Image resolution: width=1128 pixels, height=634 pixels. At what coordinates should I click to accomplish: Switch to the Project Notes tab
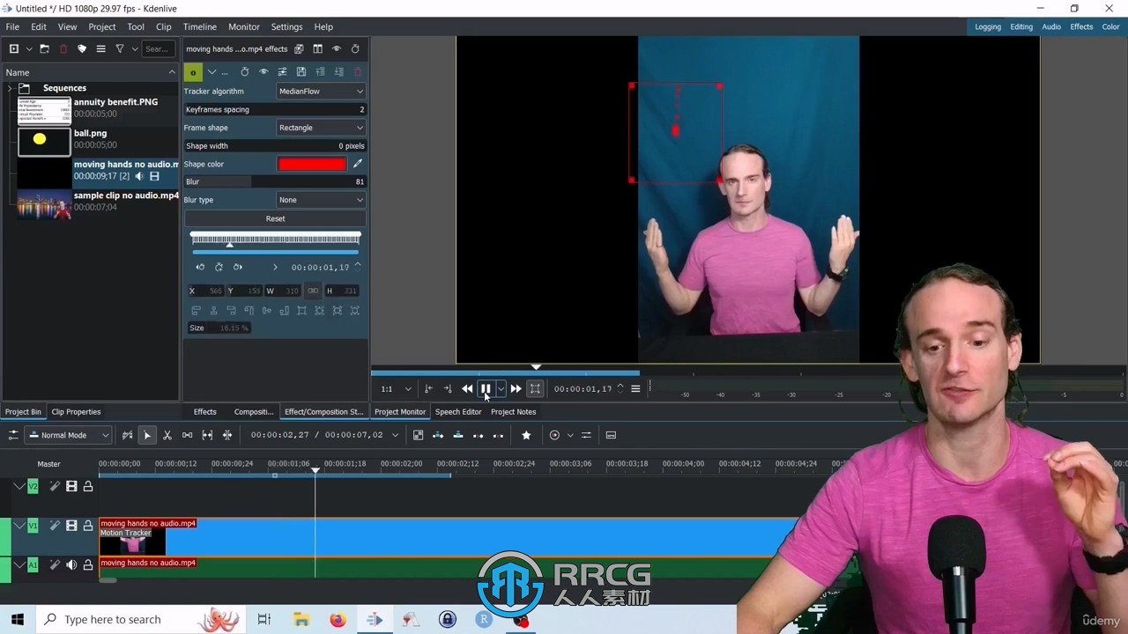[x=513, y=412]
